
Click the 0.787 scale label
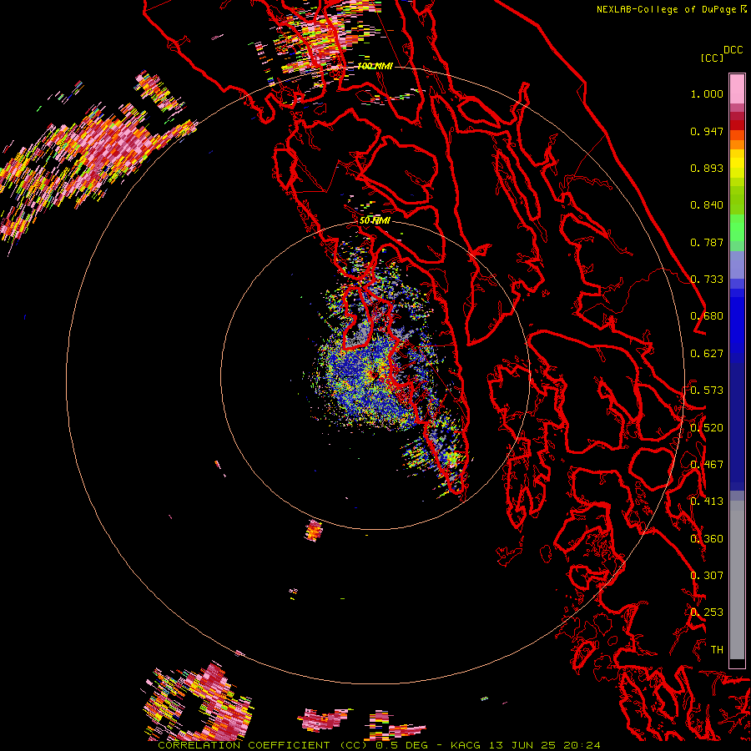[x=707, y=242]
